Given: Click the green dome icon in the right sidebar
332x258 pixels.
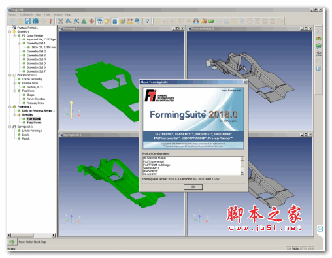Looking at the screenshot, I should pos(318,46).
